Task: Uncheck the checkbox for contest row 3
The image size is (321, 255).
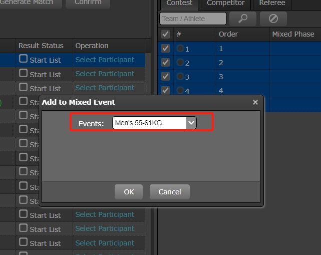Action: point(165,77)
